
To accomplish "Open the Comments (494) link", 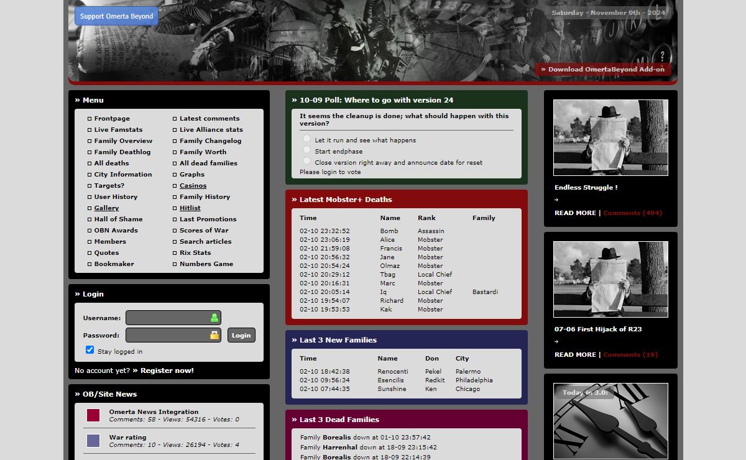I will point(632,213).
